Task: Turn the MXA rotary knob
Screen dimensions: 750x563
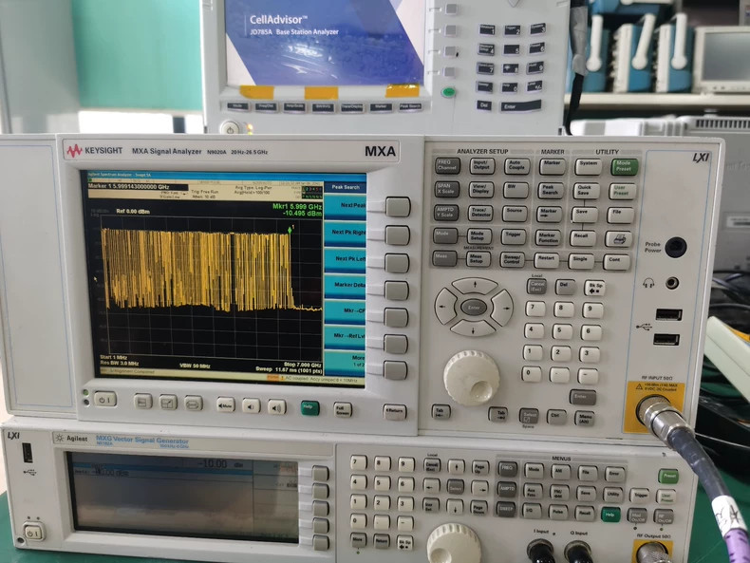Action: [472, 378]
